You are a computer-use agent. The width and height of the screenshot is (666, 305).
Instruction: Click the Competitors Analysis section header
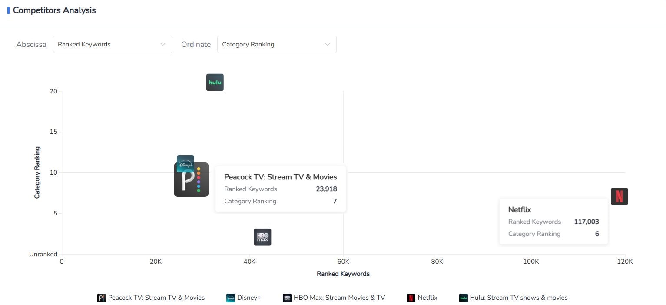tap(54, 10)
